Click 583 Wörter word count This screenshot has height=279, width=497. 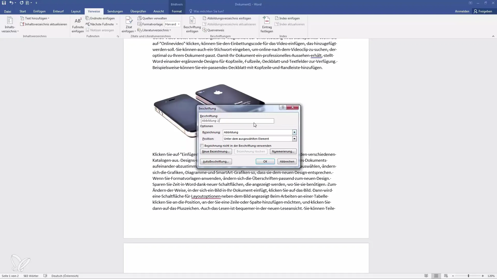pyautogui.click(x=31, y=276)
